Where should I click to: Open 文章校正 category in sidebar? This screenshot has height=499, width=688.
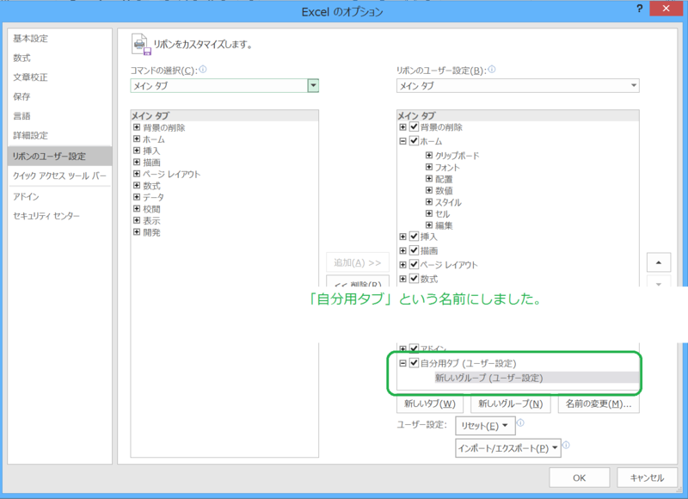click(59, 77)
